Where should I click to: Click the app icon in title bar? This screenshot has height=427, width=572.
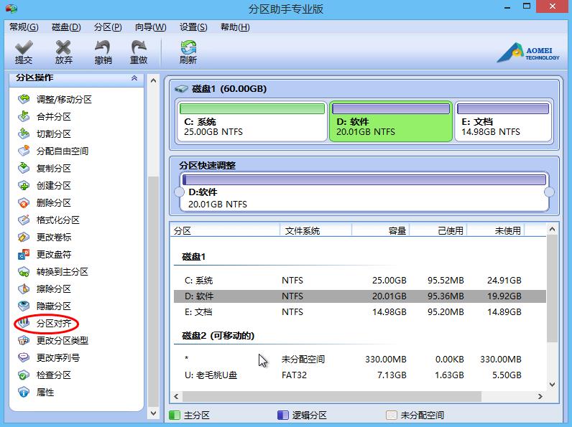coord(11,8)
